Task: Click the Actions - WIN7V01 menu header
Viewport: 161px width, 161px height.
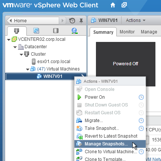Action: coord(110,81)
